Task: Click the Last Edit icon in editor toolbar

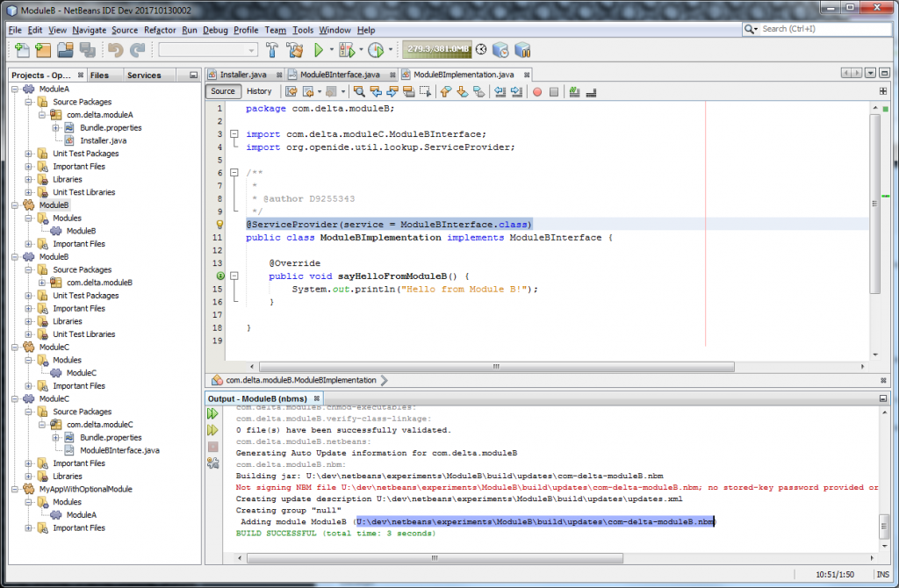Action: coord(291,91)
